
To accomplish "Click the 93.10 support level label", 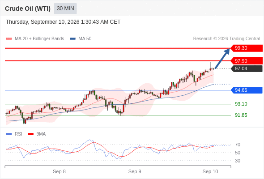I will tap(241, 104).
